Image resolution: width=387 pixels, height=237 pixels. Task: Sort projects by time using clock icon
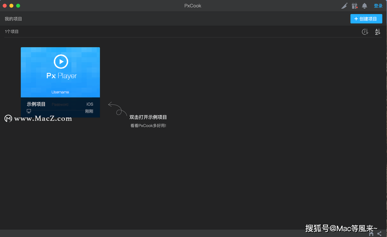365,31
